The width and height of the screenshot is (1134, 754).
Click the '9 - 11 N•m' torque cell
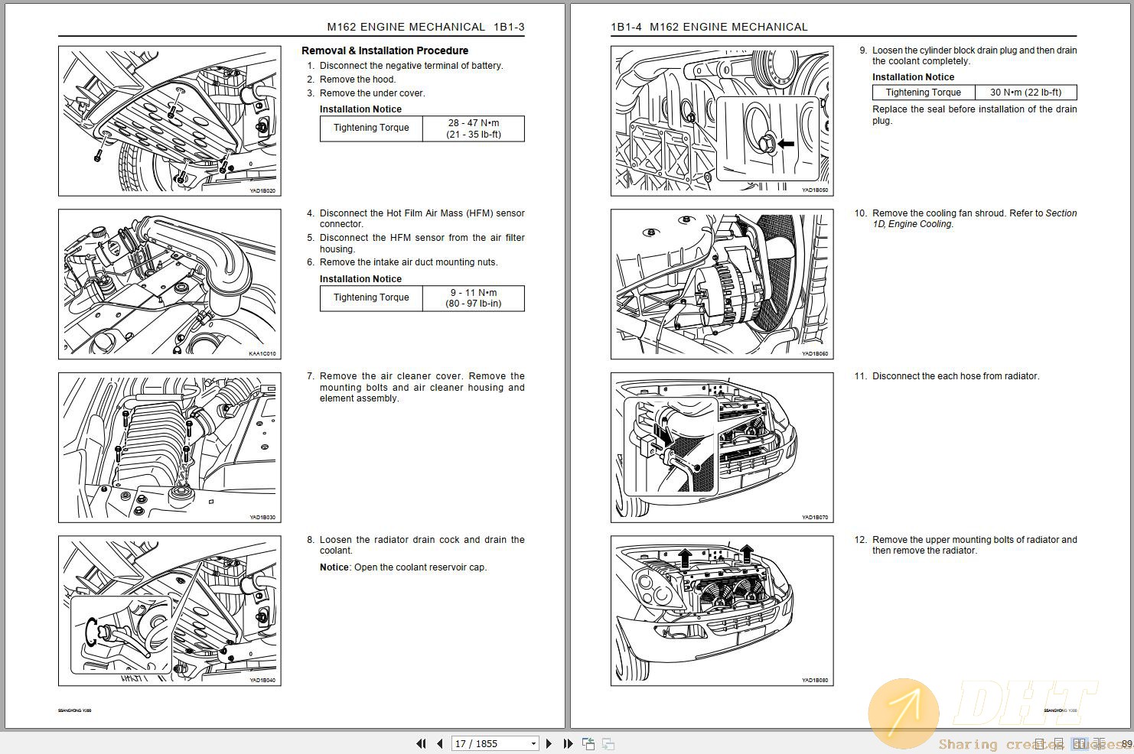pos(474,298)
